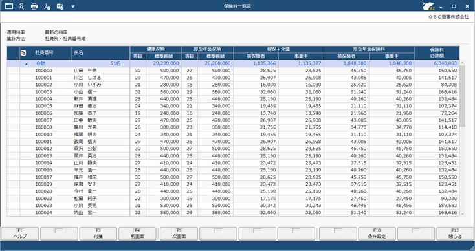Select employee number 100010
The image size is (475, 251).
coord(43,135)
